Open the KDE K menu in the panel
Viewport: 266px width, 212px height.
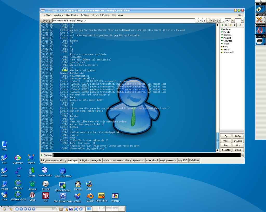coord(4,209)
